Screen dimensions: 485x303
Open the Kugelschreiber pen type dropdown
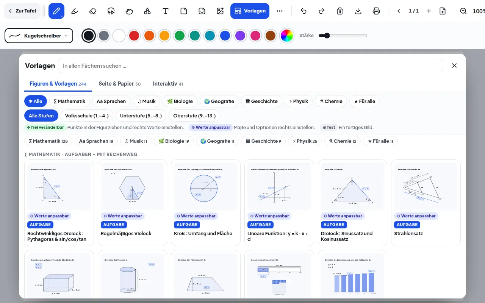(x=39, y=36)
